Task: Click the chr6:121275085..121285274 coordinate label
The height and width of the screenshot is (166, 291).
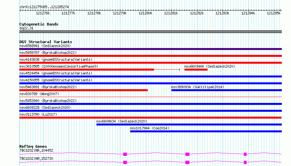Action: [x=44, y=7]
